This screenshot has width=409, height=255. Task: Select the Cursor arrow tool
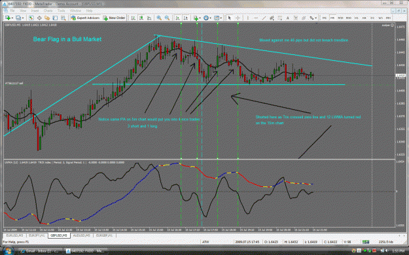pyautogui.click(x=230, y=18)
